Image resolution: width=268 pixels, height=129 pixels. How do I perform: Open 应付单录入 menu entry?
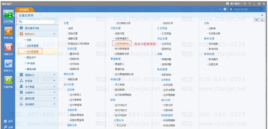click(x=75, y=95)
